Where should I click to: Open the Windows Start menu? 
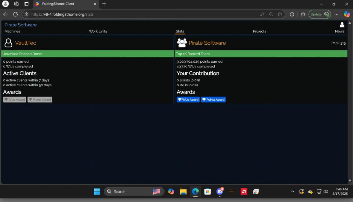click(x=97, y=192)
